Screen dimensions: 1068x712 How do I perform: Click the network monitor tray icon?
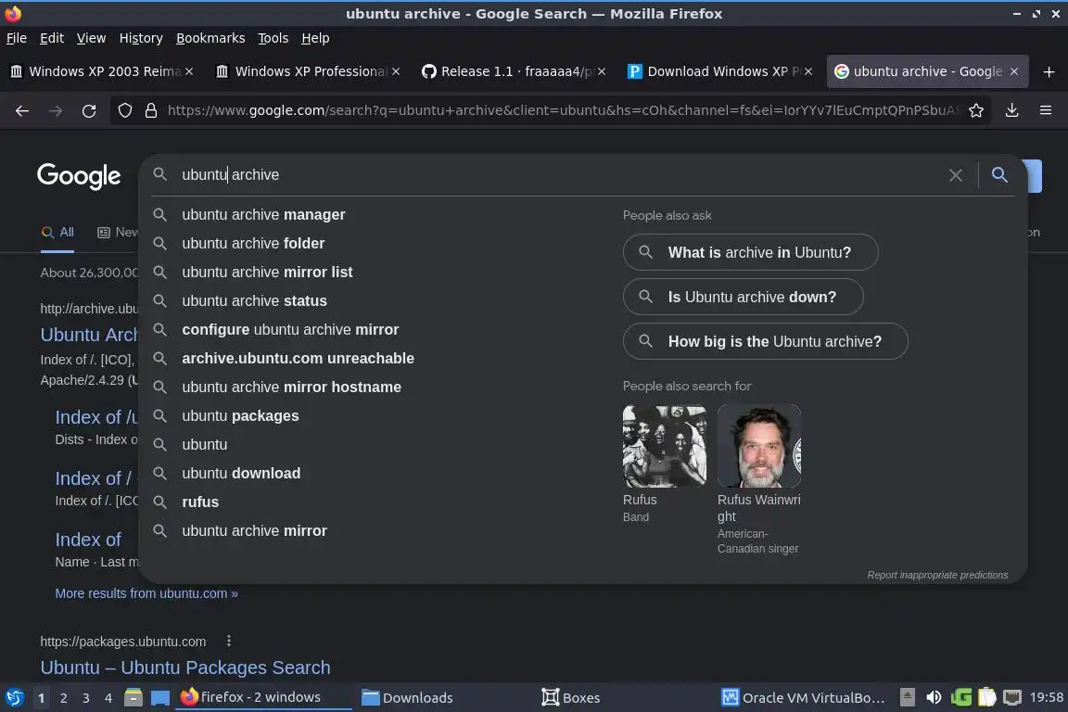tap(1012, 698)
